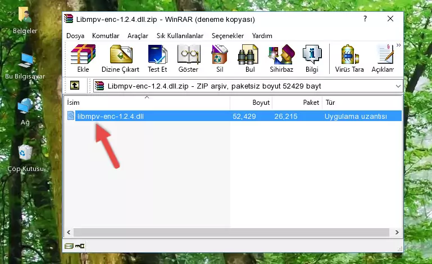This screenshot has width=432, height=264.
Task: Open the Bul find tool
Action: click(x=249, y=59)
